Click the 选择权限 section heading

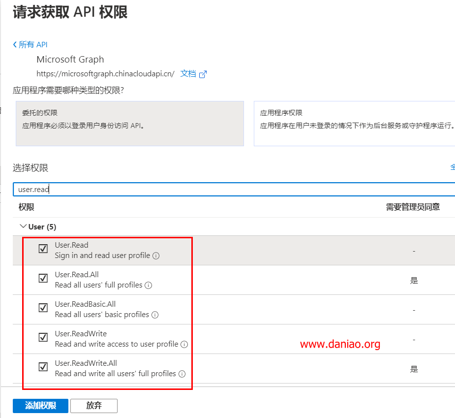point(30,168)
